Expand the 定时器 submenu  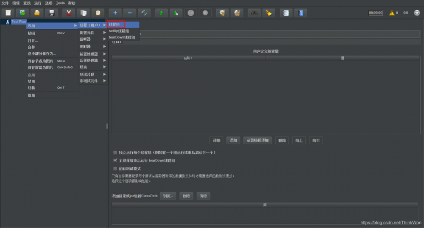point(93,47)
